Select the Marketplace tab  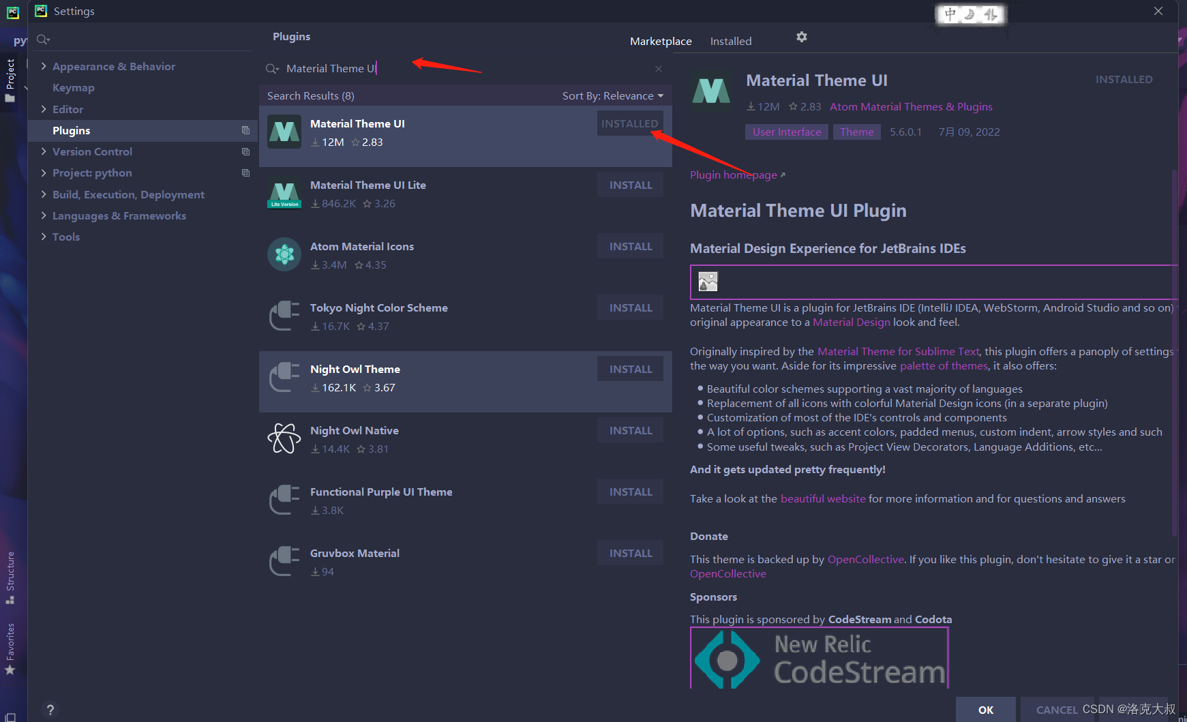coord(660,41)
